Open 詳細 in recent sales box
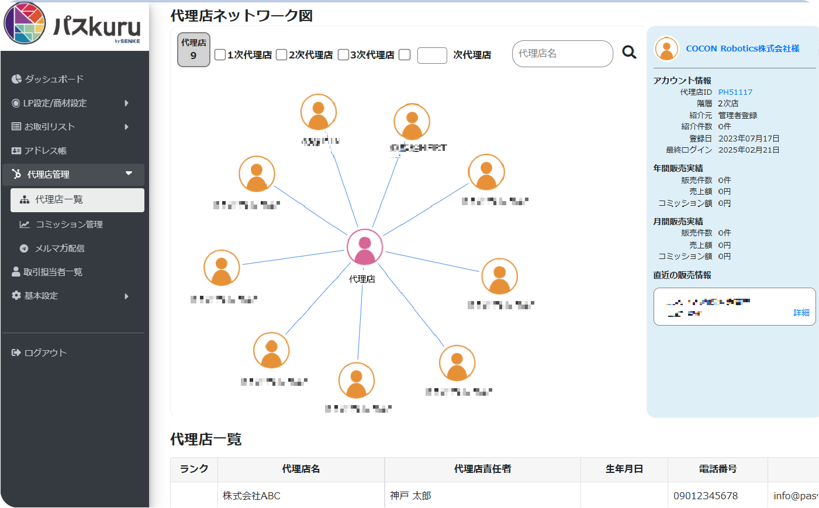 (801, 313)
